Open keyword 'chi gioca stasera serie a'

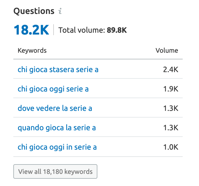click(58, 70)
